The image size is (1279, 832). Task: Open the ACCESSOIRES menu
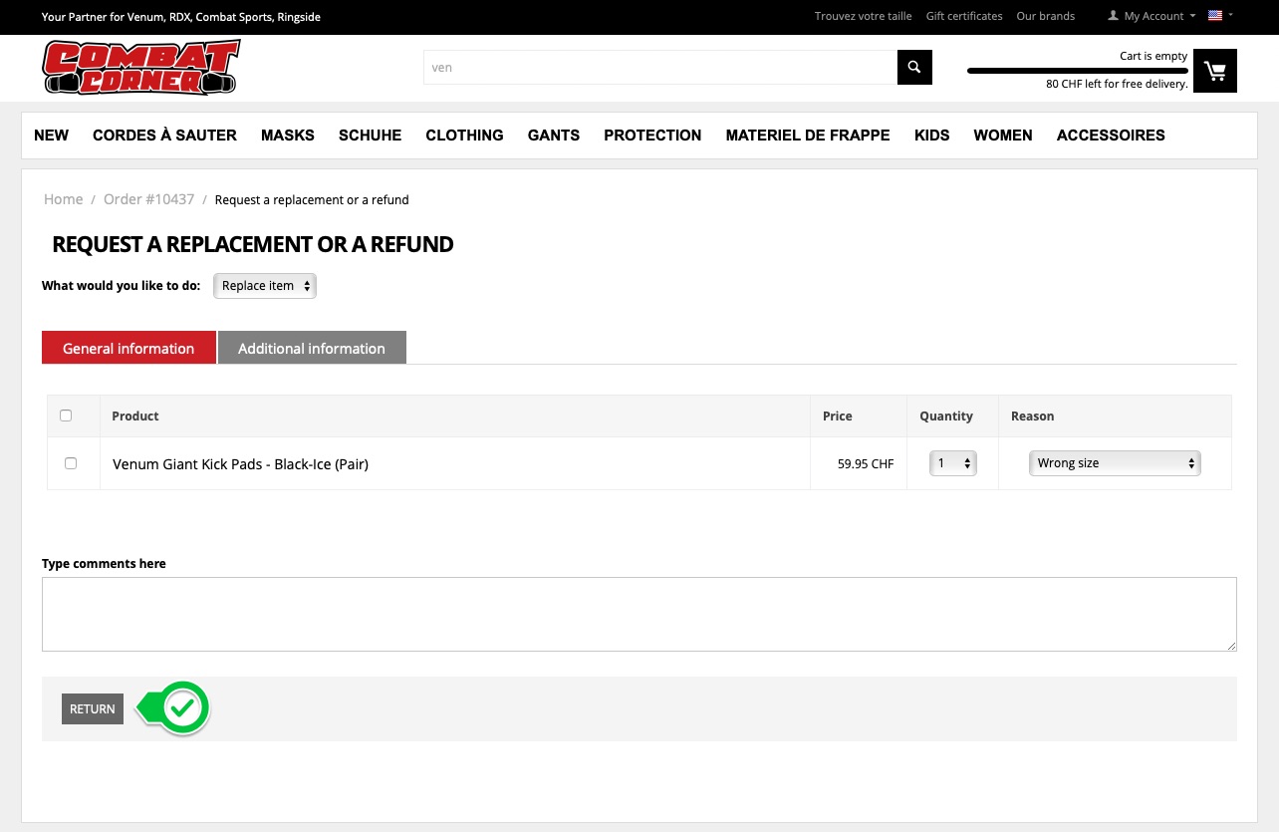tap(1111, 136)
